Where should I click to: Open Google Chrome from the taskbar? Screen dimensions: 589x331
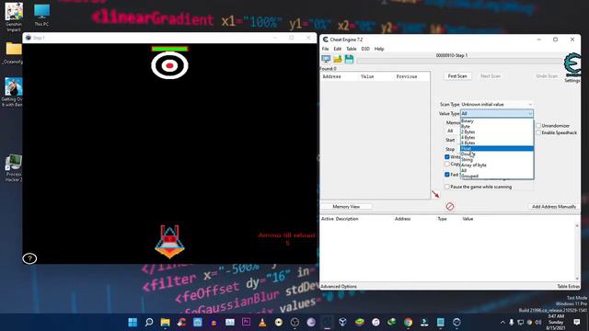point(408,322)
